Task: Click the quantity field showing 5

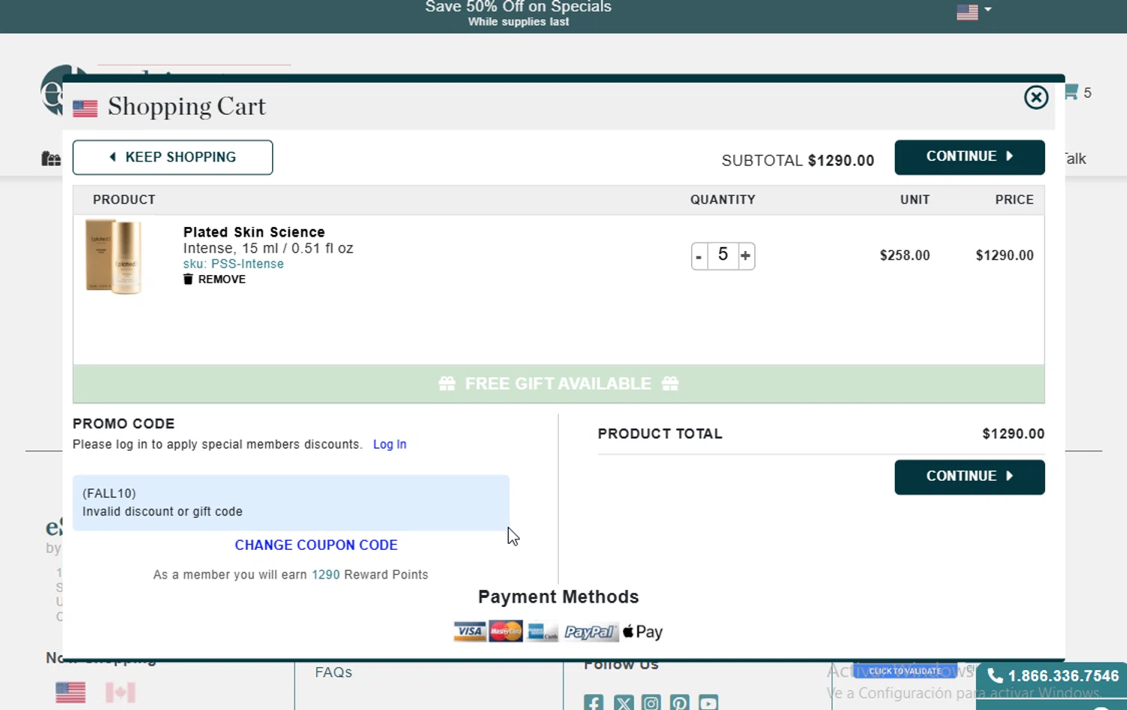Action: (723, 255)
